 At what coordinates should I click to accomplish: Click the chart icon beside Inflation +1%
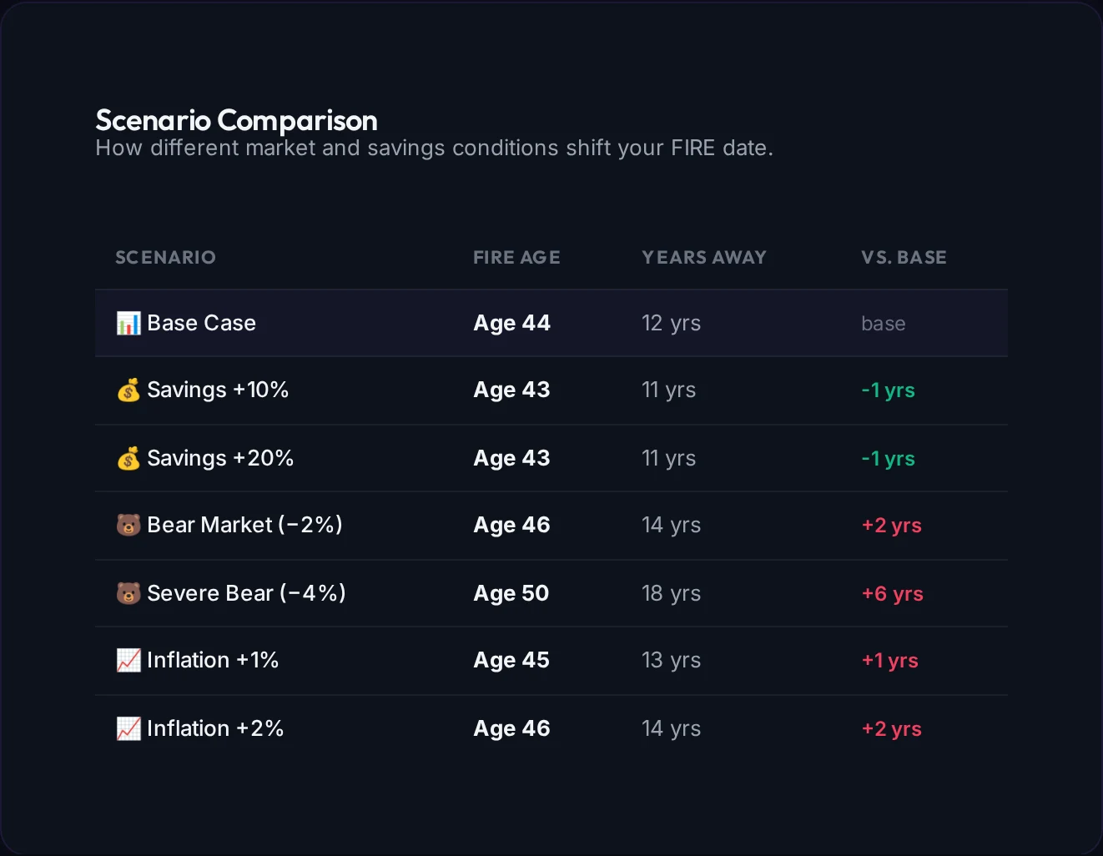click(128, 660)
